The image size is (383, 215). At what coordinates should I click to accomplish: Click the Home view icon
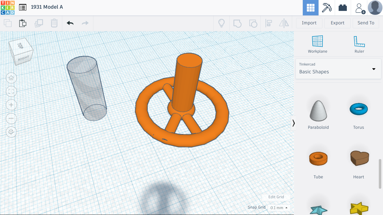pyautogui.click(x=11, y=78)
